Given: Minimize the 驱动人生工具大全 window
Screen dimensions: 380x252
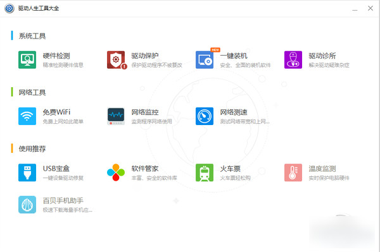Looking at the screenshot, I should point(355,8).
